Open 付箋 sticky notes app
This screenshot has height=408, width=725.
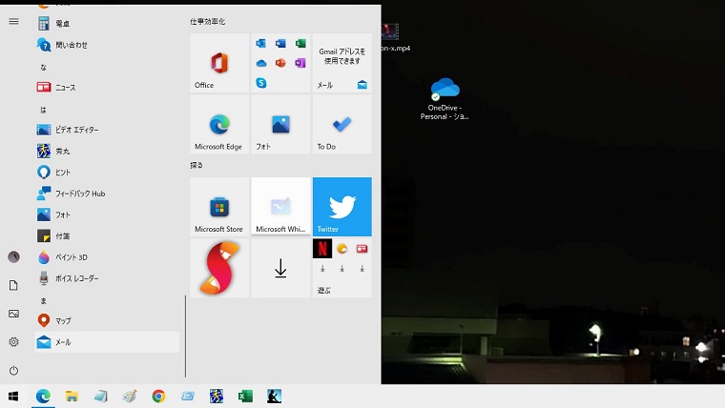107,236
